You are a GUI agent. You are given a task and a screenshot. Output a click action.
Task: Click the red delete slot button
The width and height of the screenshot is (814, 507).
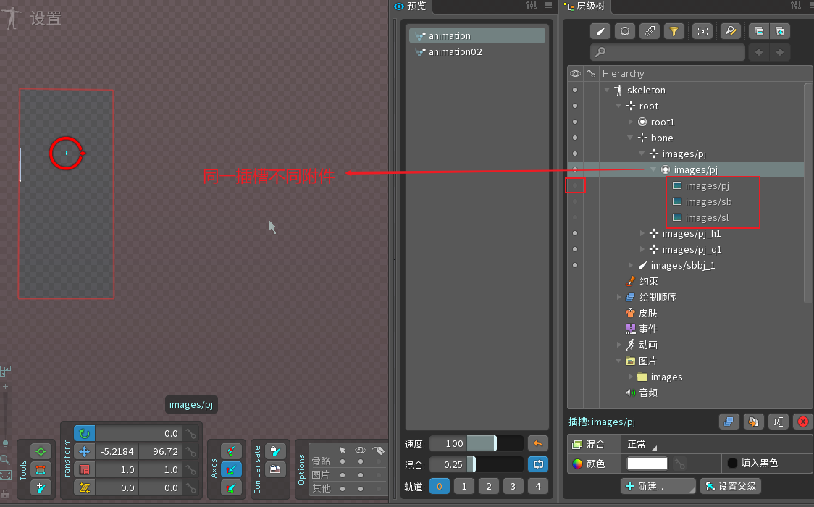point(802,422)
